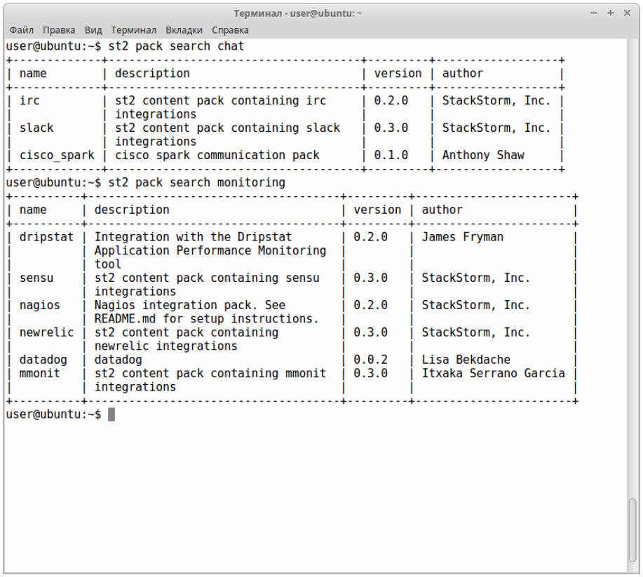Open the Вкладки menu
The width and height of the screenshot is (643, 577).
[x=184, y=30]
